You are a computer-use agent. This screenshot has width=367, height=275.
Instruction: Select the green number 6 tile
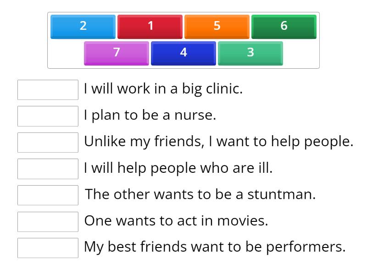(x=284, y=26)
